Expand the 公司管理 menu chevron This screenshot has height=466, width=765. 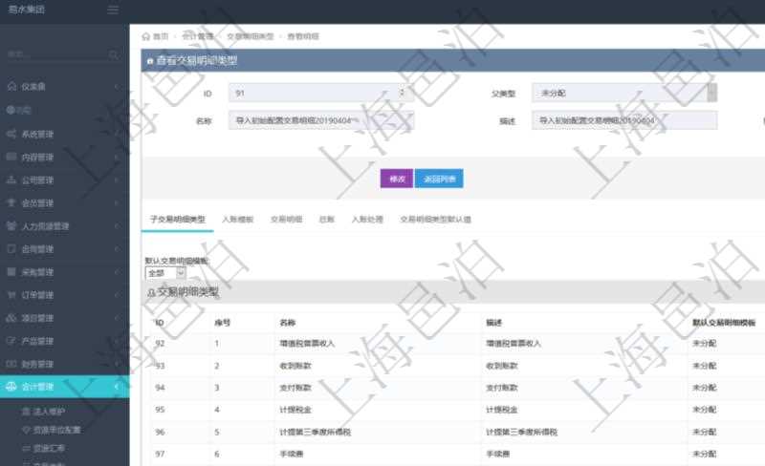[117, 180]
